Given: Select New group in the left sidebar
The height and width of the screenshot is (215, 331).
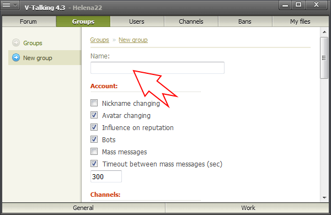Looking at the screenshot, I should 45,57.
